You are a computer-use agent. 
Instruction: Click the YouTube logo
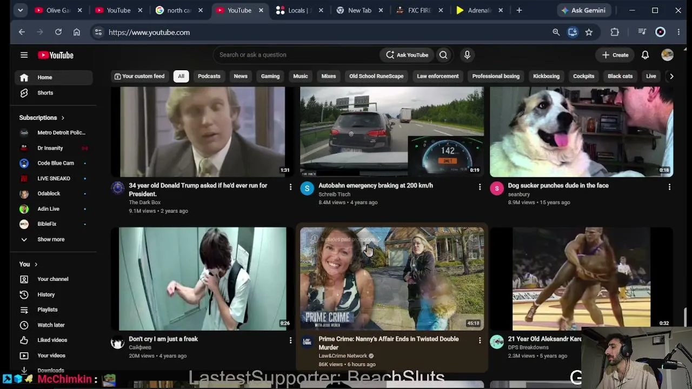click(55, 55)
